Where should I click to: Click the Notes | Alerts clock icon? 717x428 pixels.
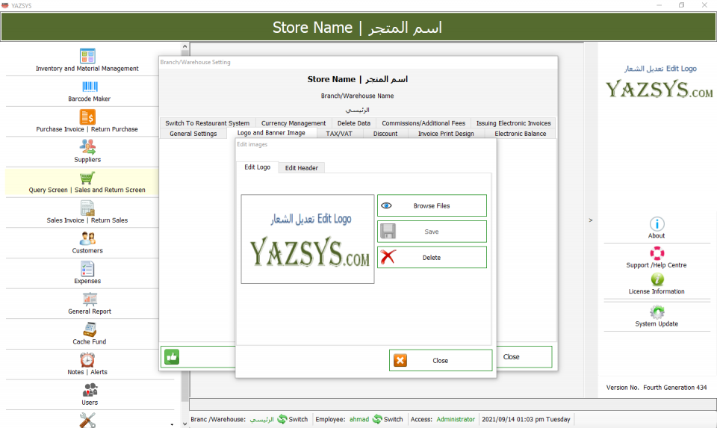(x=87, y=360)
